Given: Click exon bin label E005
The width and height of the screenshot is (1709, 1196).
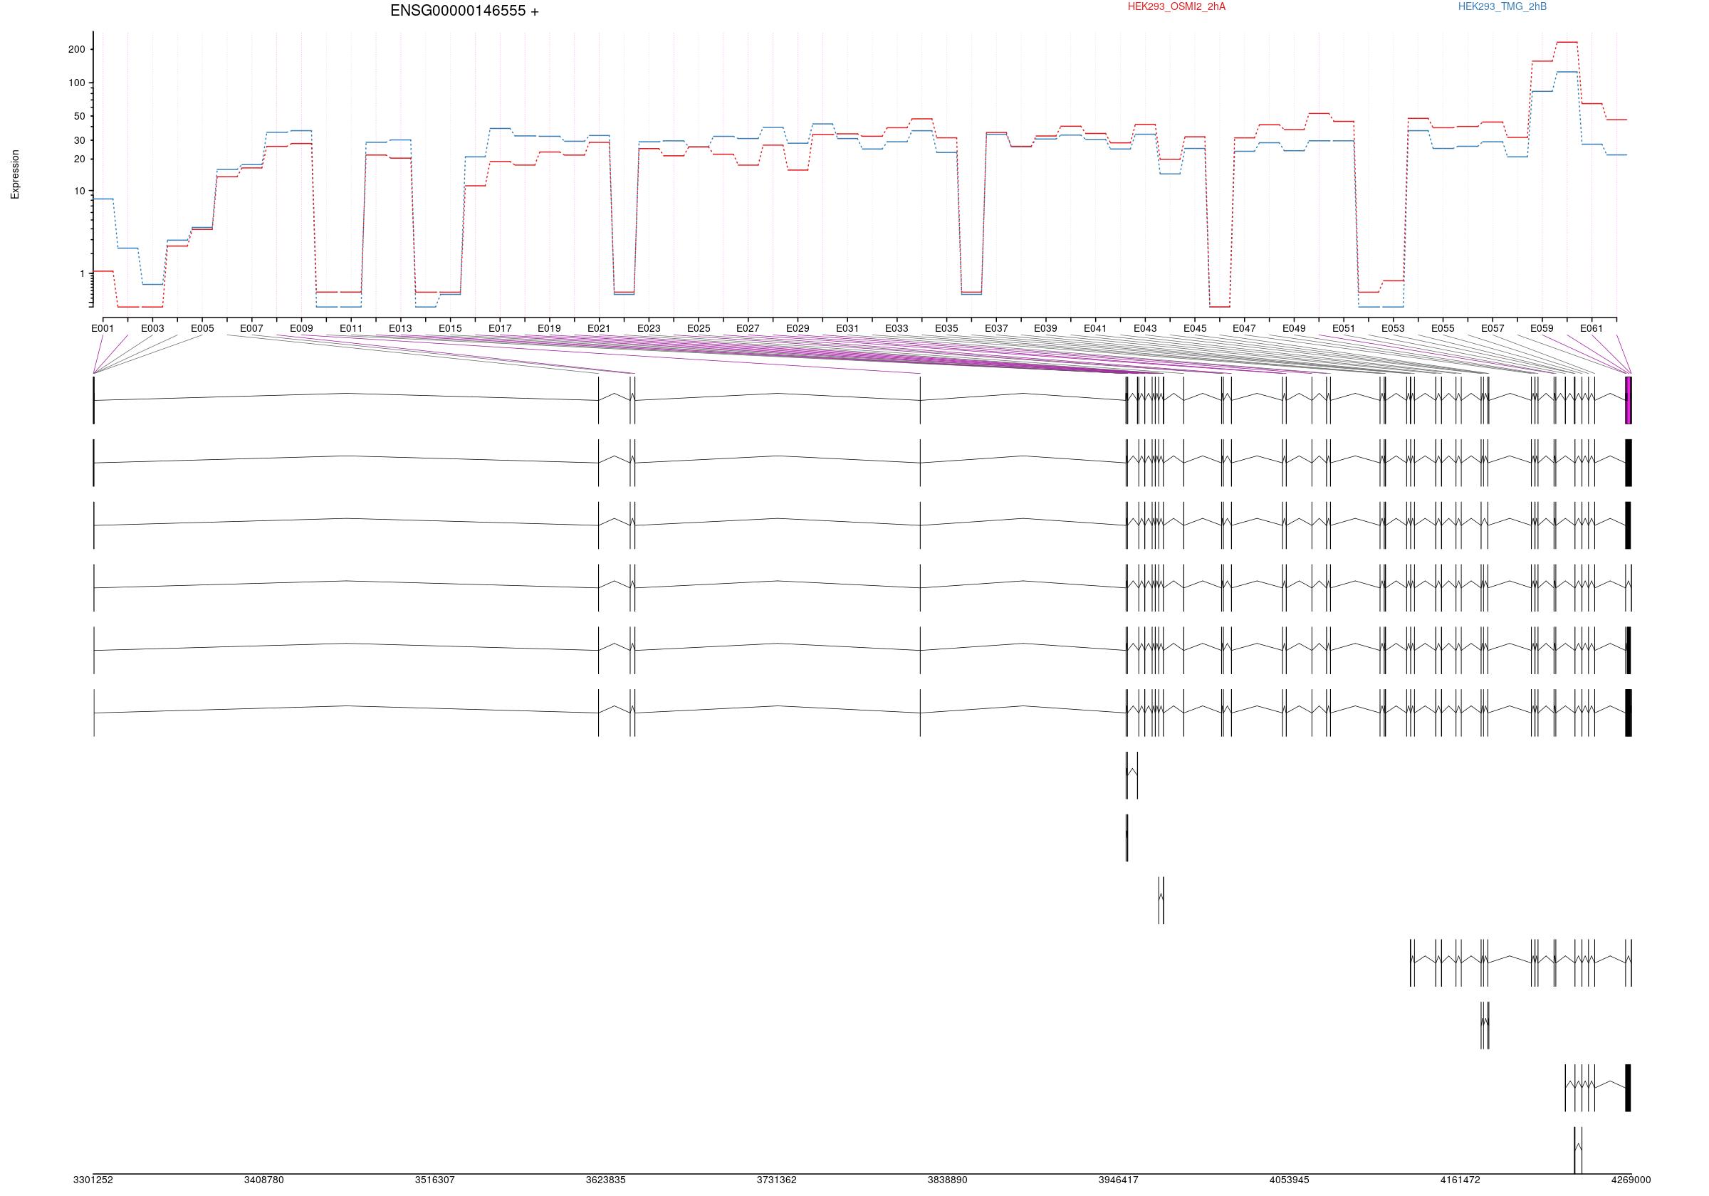Looking at the screenshot, I should click(x=202, y=328).
